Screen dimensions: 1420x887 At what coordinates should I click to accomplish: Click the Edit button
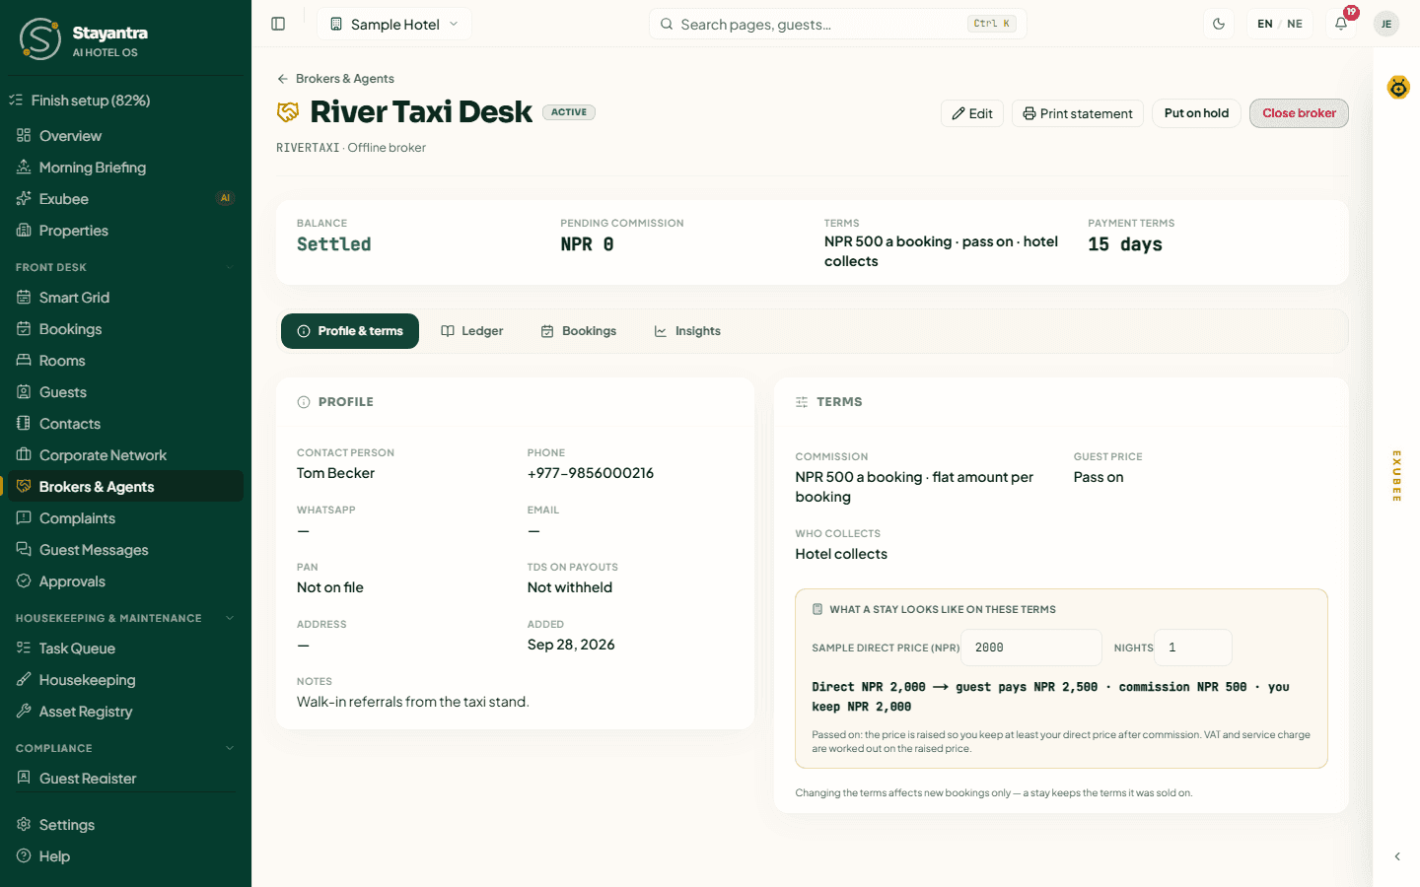click(x=972, y=113)
